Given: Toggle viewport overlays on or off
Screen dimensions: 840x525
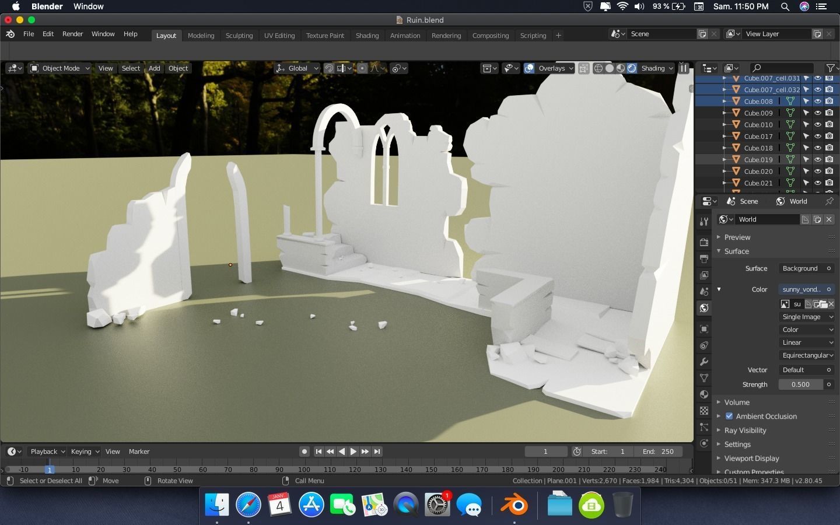Looking at the screenshot, I should 529,68.
